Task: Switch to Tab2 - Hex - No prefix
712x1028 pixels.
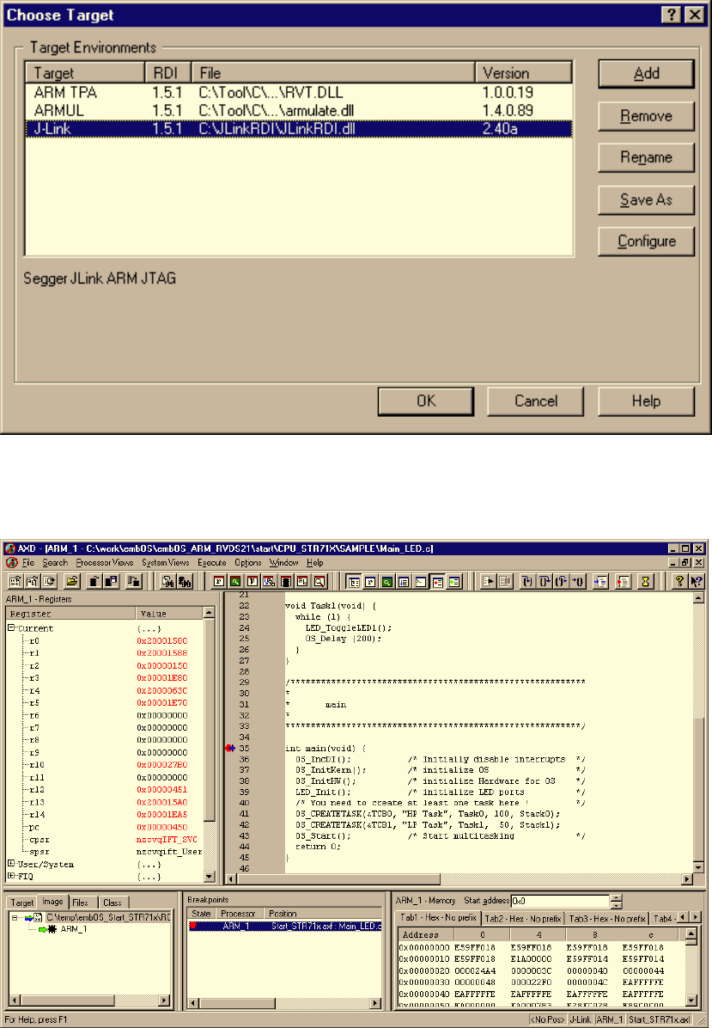Action: coord(523,919)
